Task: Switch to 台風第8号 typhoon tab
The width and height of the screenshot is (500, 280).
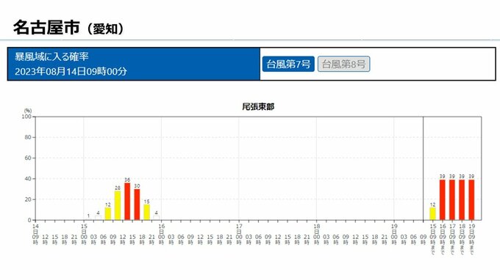Action: click(x=343, y=65)
